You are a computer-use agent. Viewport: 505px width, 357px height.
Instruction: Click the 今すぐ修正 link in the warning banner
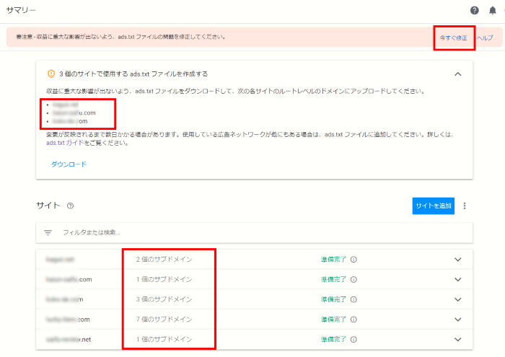(453, 37)
